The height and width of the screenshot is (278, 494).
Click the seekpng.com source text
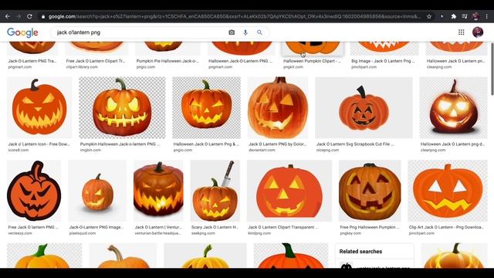point(203,233)
